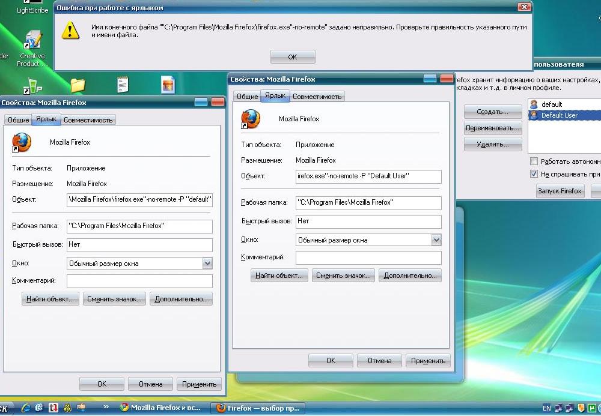Viewport: 601px width, 416px height.
Task: Enable the "Работать автономно" checkbox
Action: (x=534, y=161)
